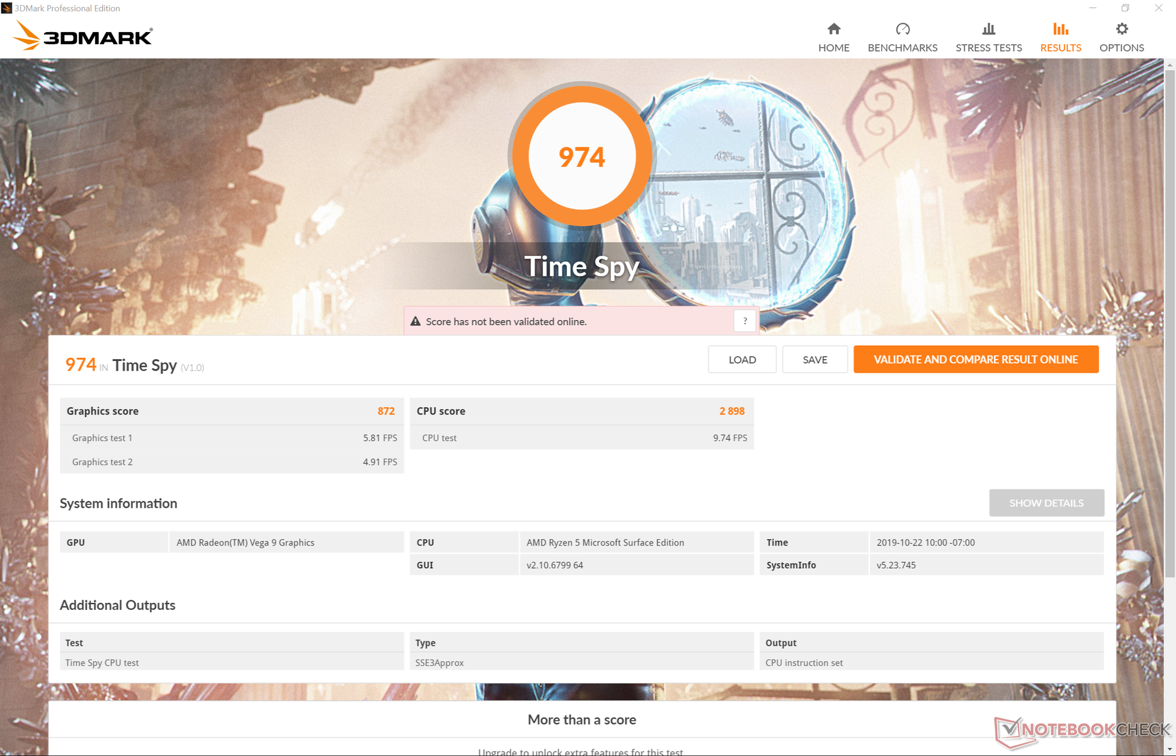Image resolution: width=1176 pixels, height=756 pixels.
Task: Switch to the BENCHMARKS tab label
Action: [902, 48]
